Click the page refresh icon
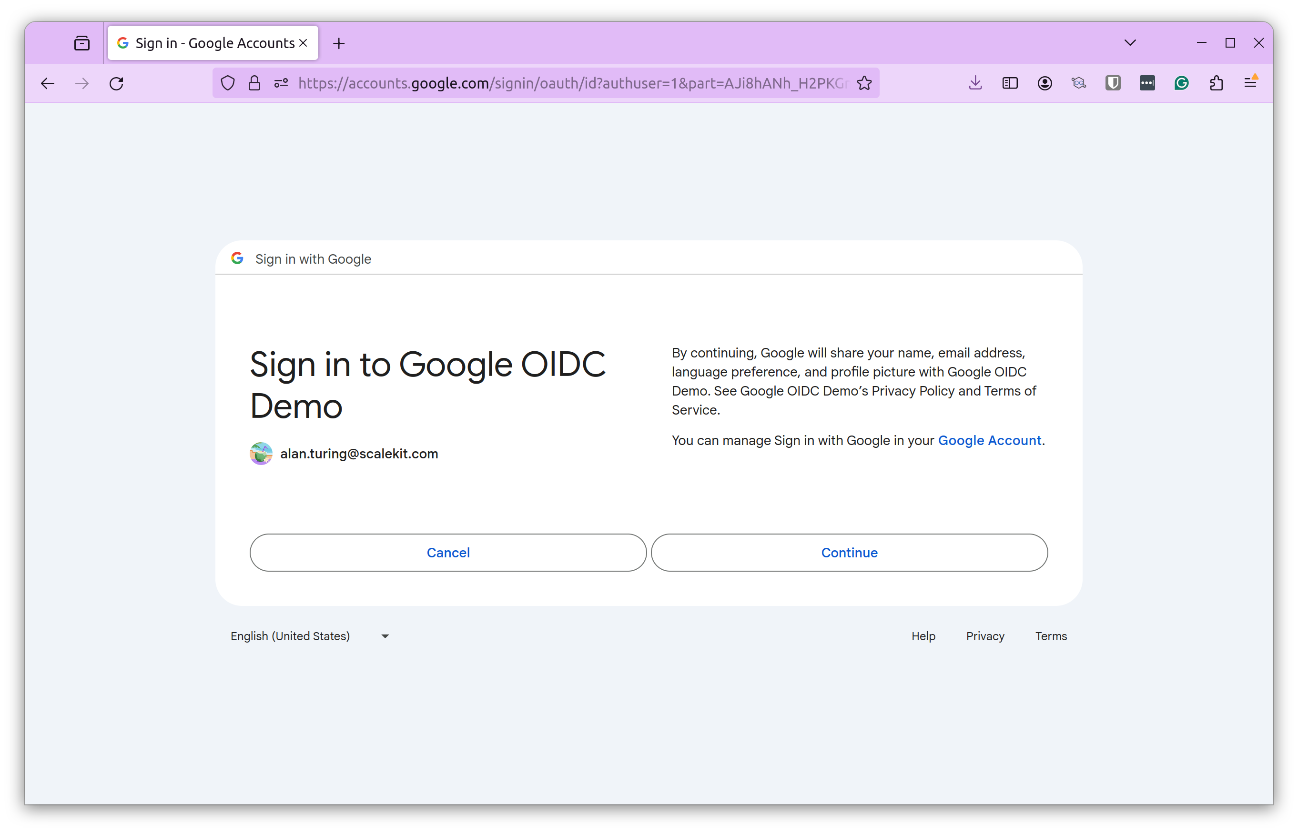 116,84
